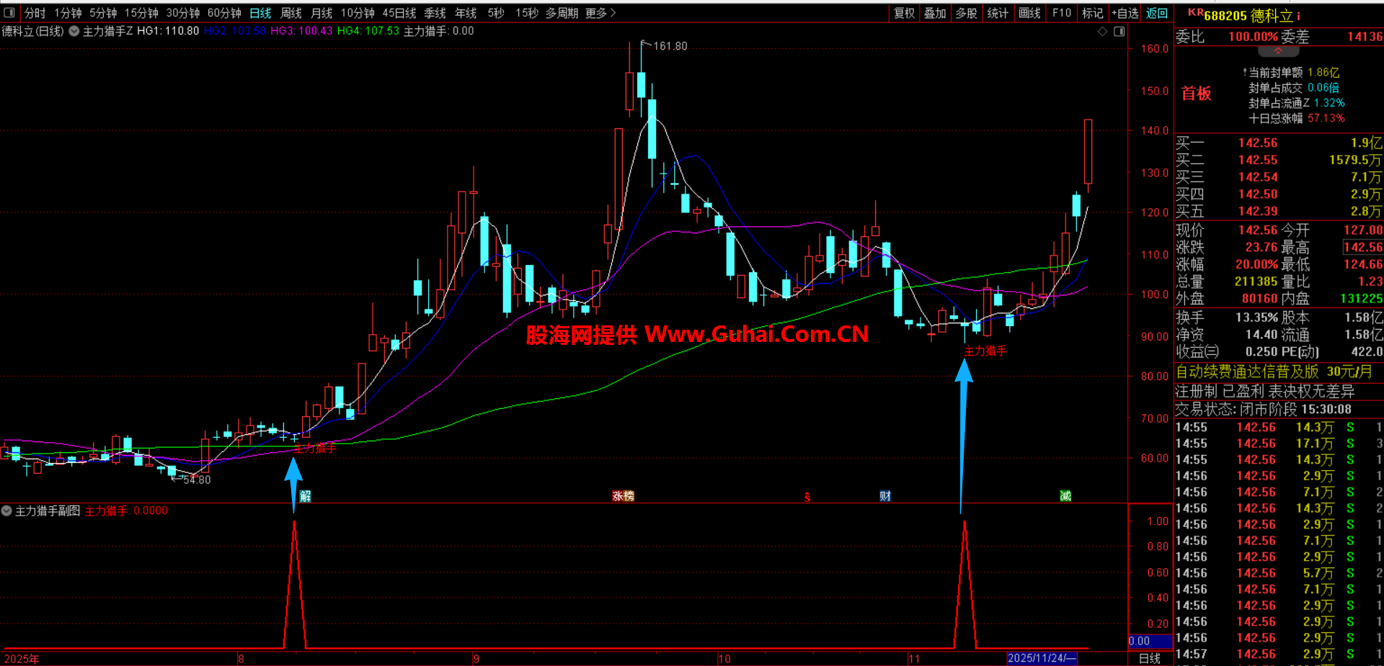Screen dimensions: 1384x666
Task: Collapse the order panel with the up chevron
Action: pos(1278,51)
